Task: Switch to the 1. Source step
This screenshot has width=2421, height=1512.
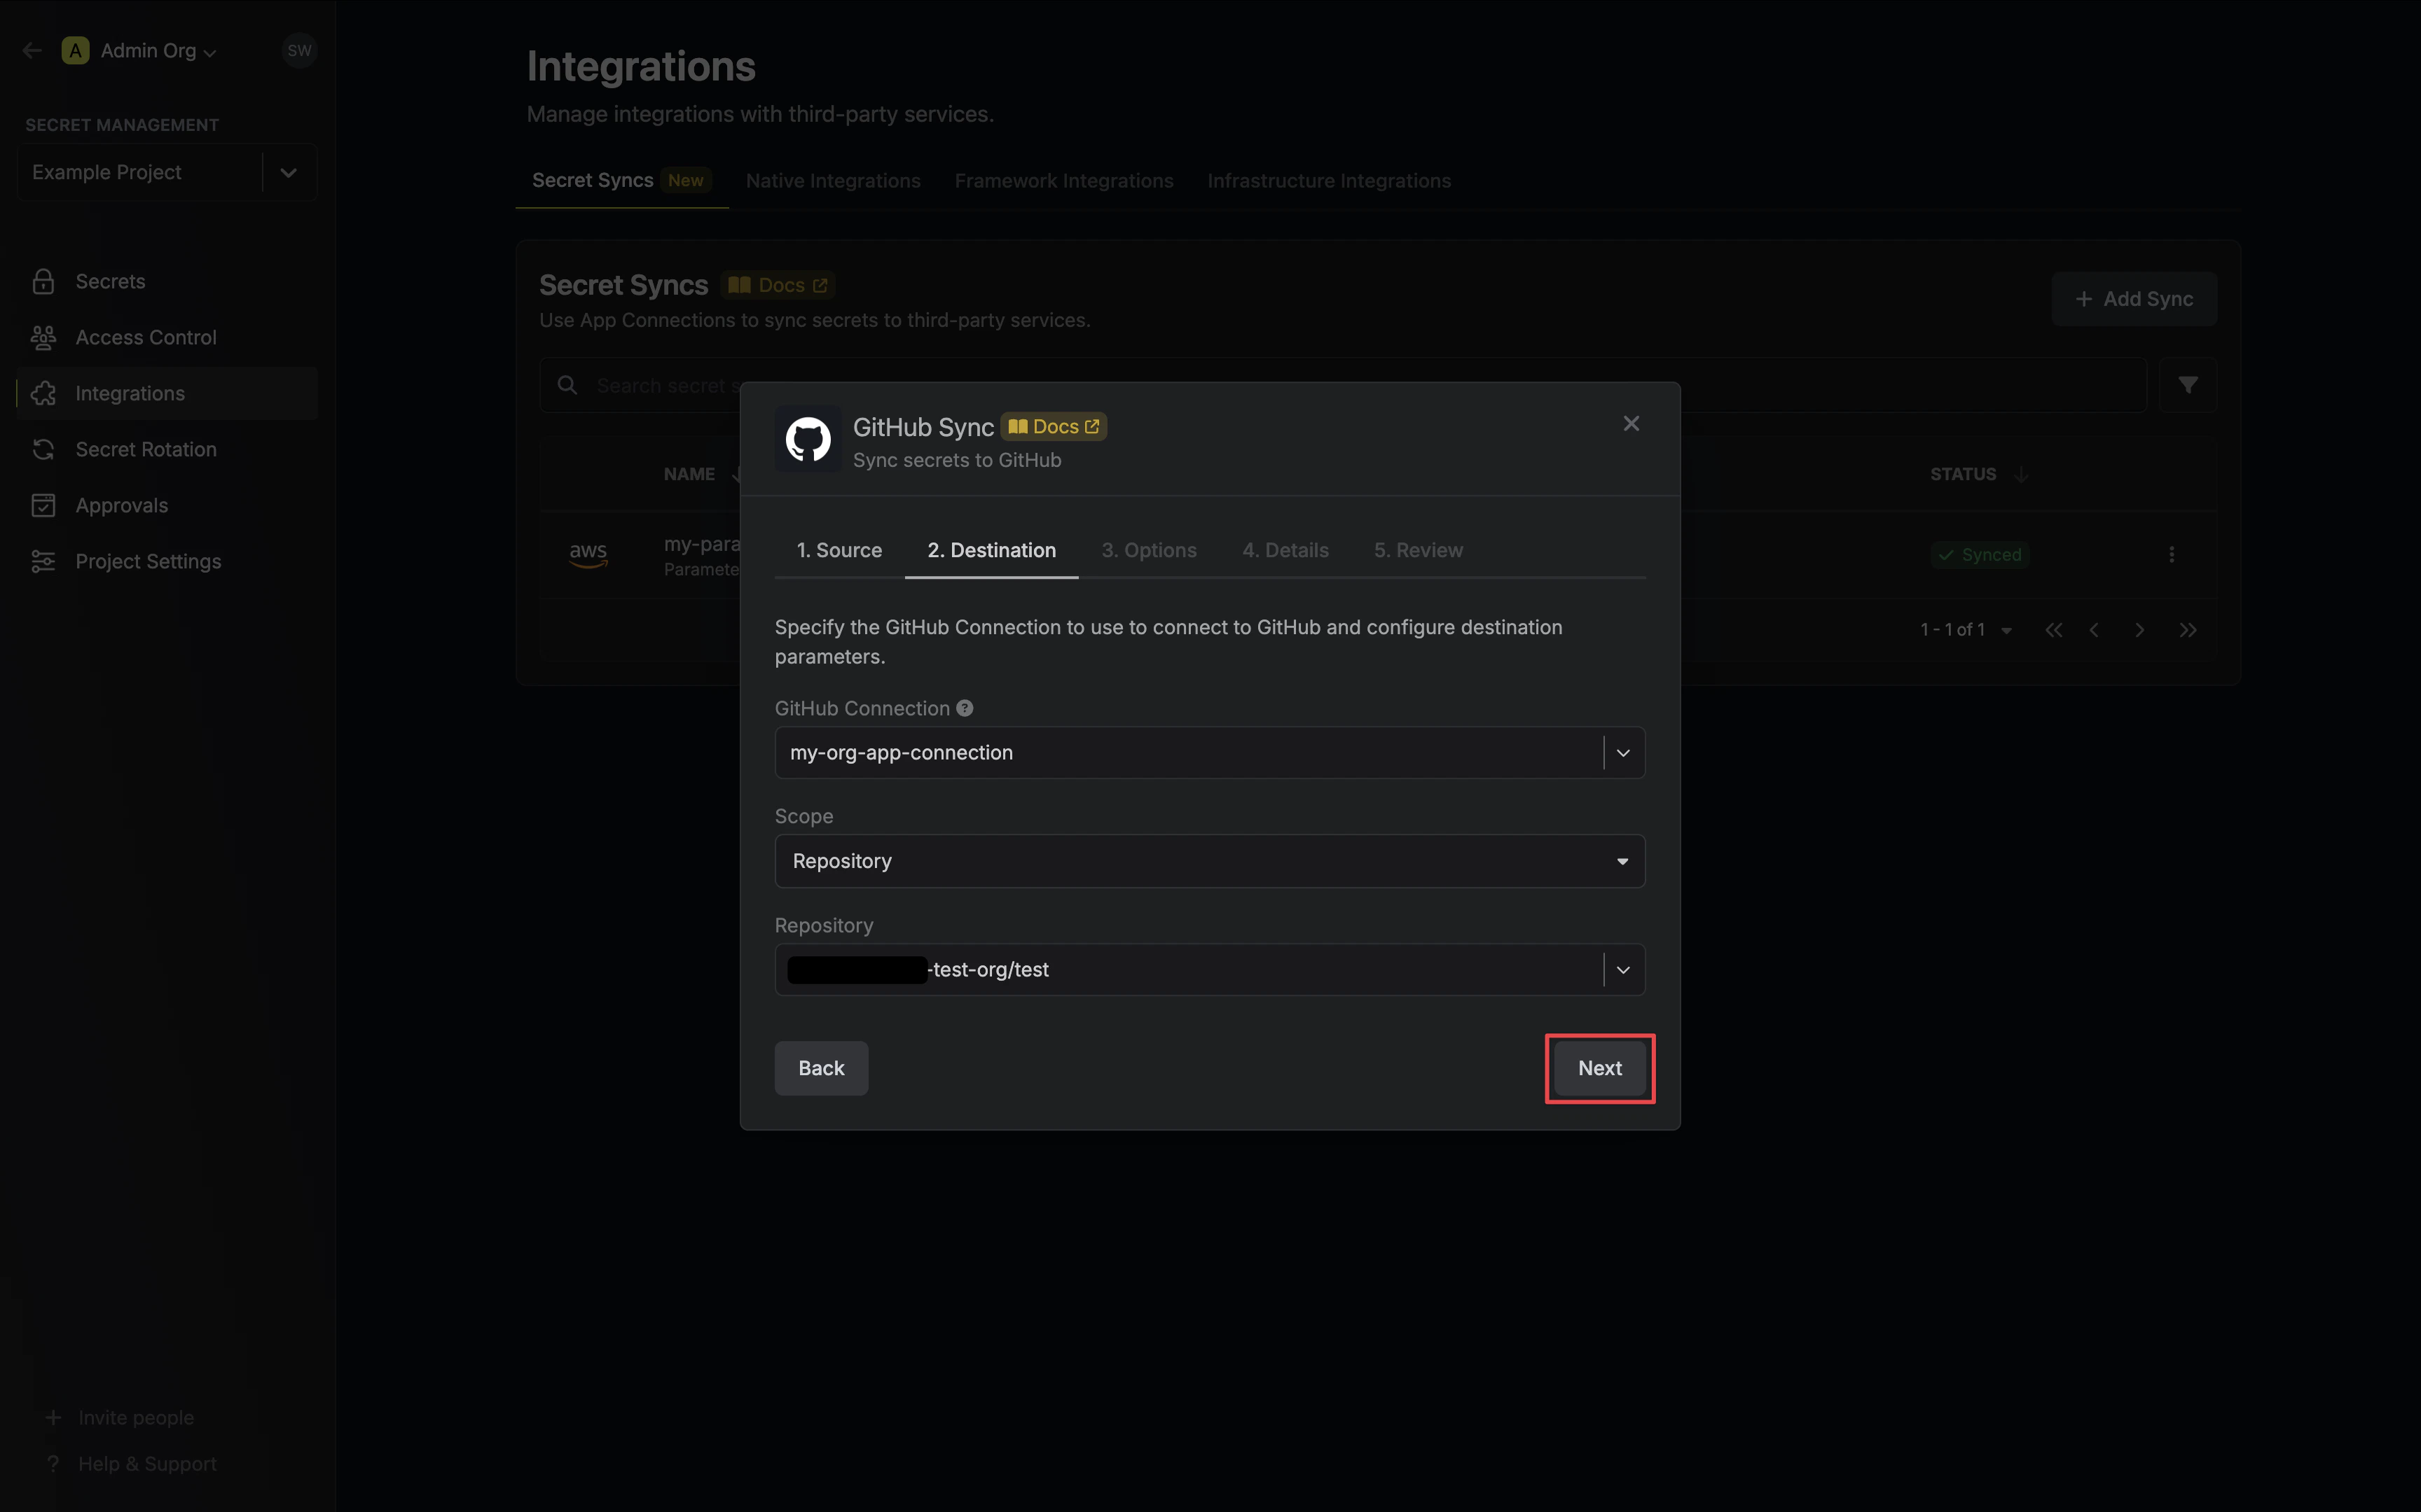Action: (x=839, y=550)
